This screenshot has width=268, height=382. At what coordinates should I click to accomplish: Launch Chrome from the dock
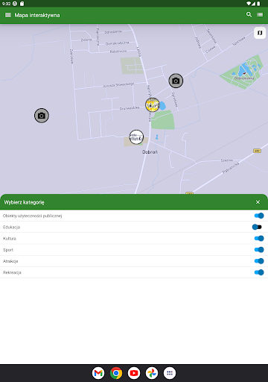click(x=116, y=373)
